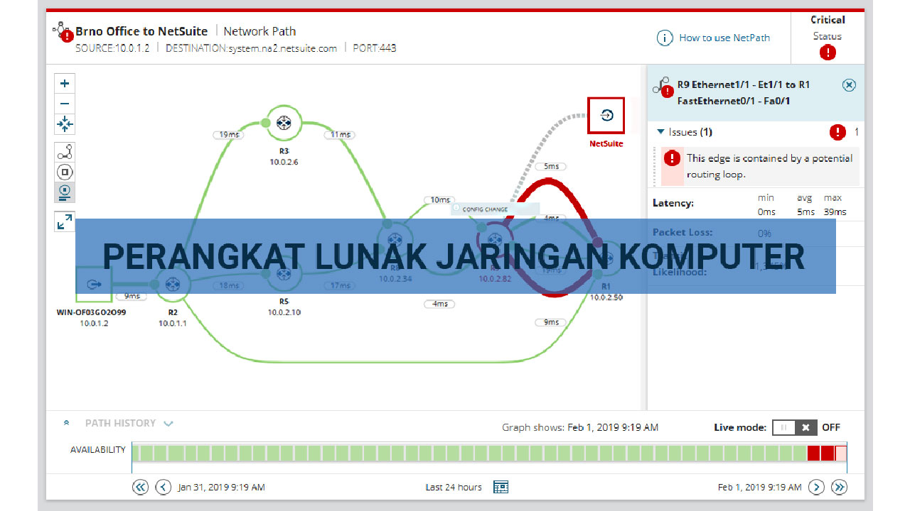Click the critical status alert icon
The height and width of the screenshot is (511, 910).
[x=827, y=52]
